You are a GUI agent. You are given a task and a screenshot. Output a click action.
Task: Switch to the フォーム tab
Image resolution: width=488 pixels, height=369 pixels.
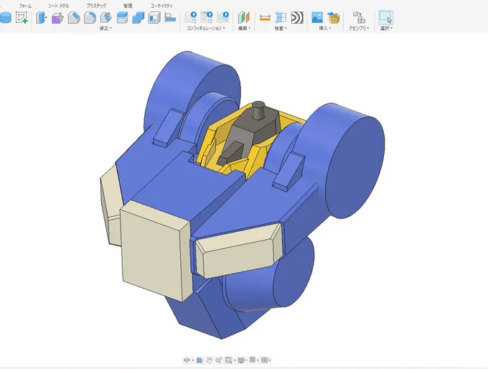(25, 6)
